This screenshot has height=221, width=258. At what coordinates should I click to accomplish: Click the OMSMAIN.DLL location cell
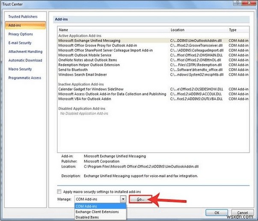(196, 55)
